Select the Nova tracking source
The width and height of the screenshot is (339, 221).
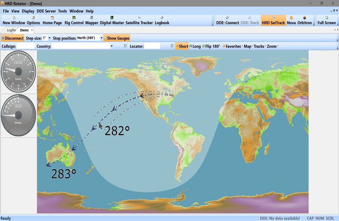pos(291,21)
